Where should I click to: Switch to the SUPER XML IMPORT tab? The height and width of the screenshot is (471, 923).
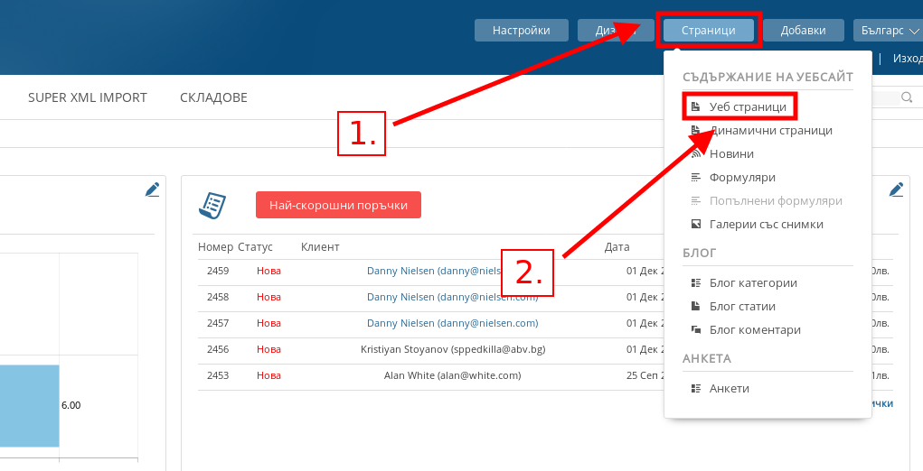pos(88,97)
